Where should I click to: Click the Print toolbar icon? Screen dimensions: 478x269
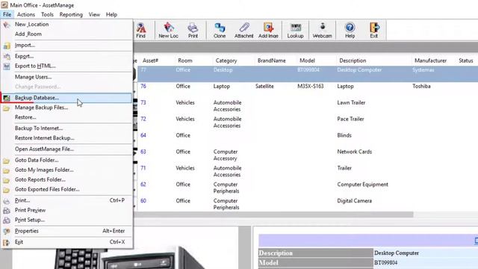tap(193, 30)
